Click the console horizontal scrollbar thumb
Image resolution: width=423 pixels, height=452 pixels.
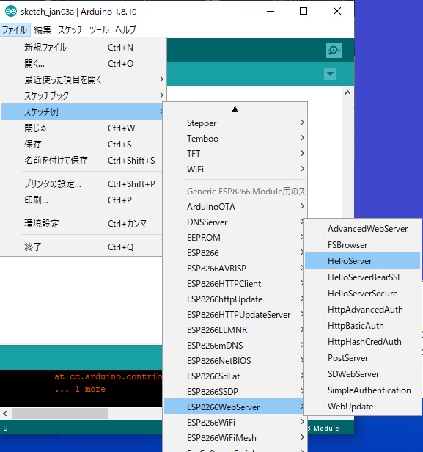click(60, 414)
